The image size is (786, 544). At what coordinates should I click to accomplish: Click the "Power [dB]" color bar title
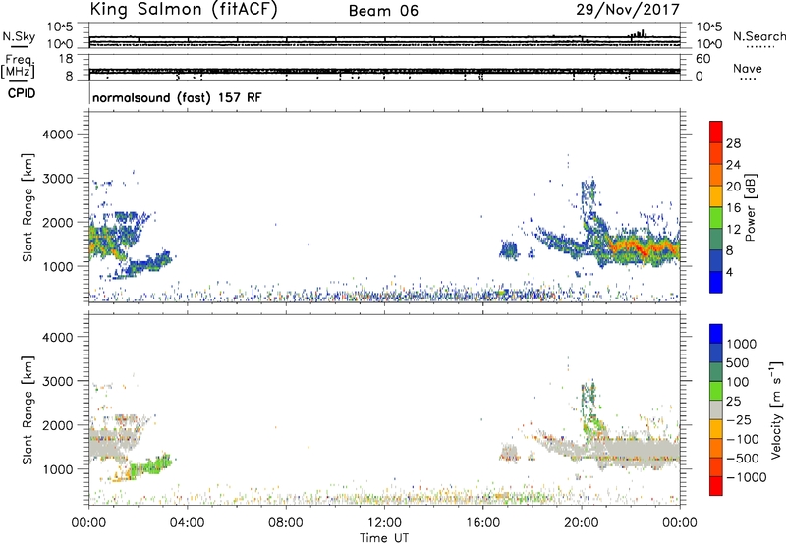pos(750,207)
